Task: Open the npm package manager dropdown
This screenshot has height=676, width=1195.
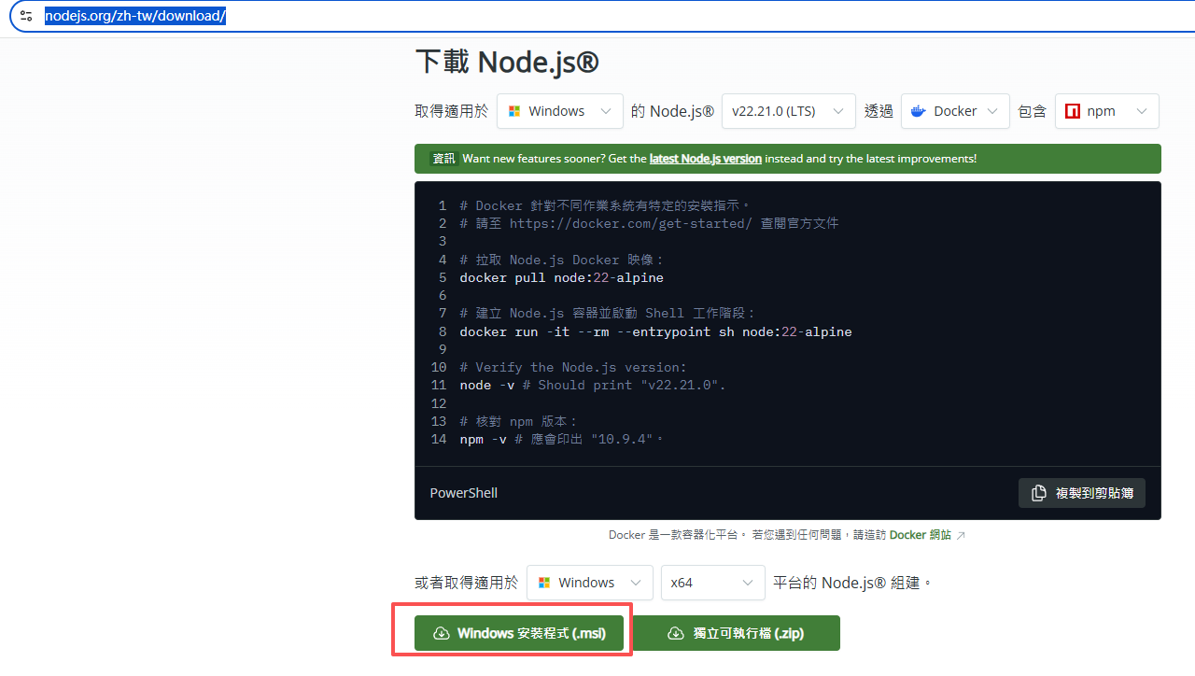Action: coord(1107,111)
